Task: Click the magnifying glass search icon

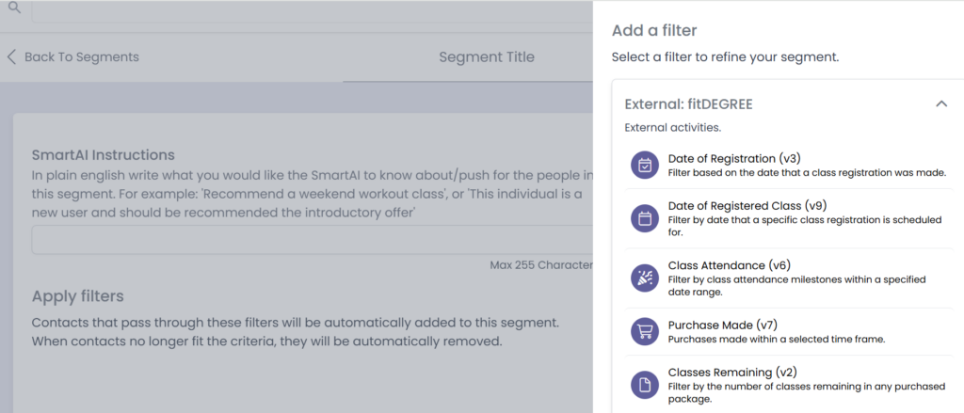Action: click(x=14, y=7)
